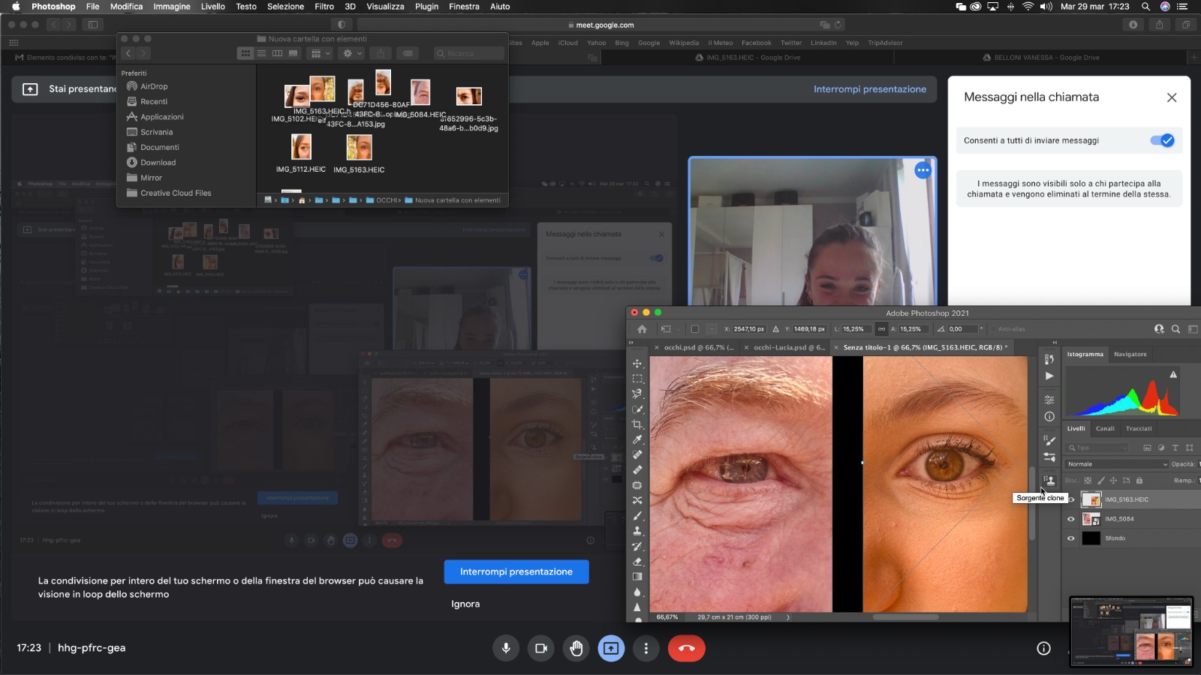Select the Move tool in Photoshop toolbar

(637, 364)
